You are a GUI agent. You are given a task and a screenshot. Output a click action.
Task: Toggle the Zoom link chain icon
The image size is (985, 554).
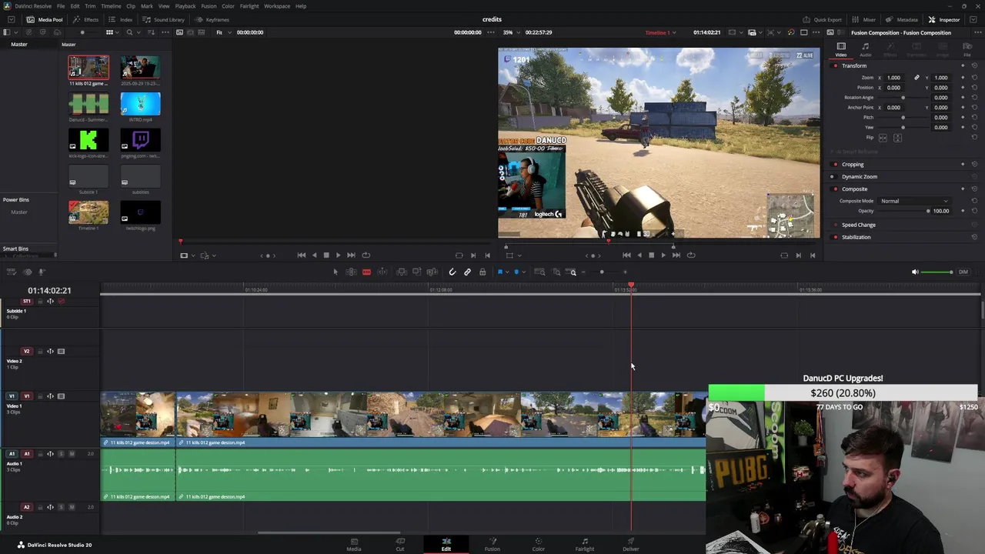click(x=917, y=78)
